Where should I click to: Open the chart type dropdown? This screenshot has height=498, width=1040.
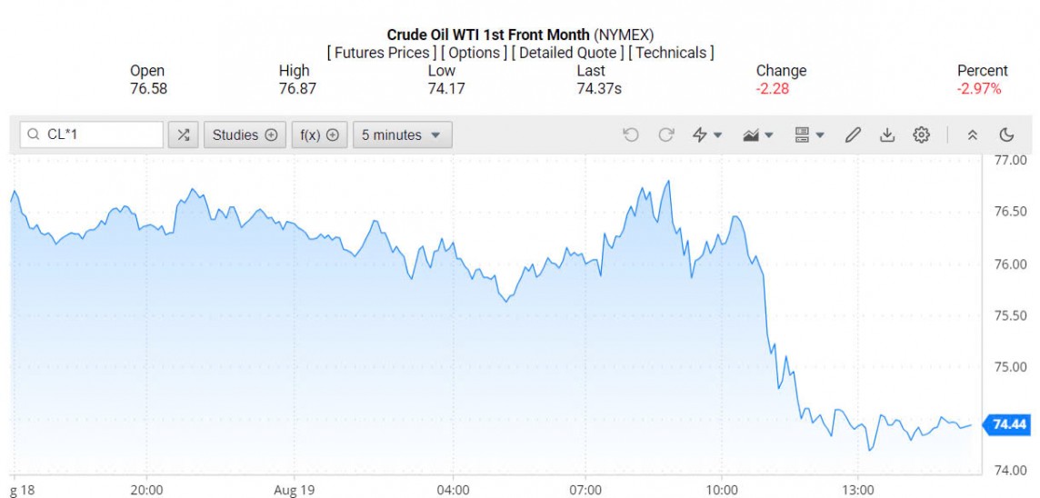tap(757, 135)
